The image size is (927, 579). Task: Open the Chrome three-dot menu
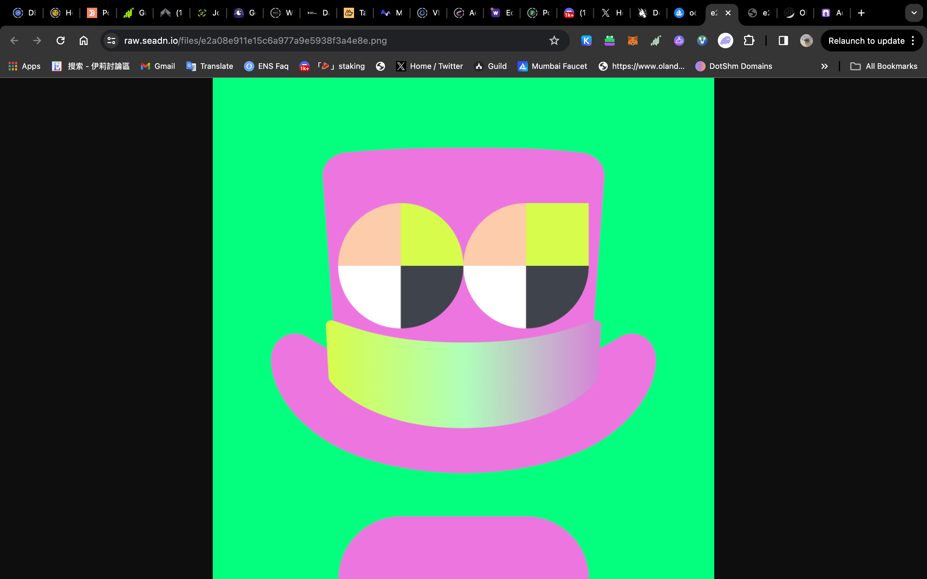(913, 41)
